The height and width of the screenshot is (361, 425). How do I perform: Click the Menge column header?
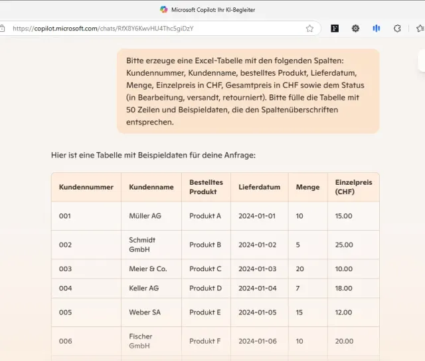point(307,187)
